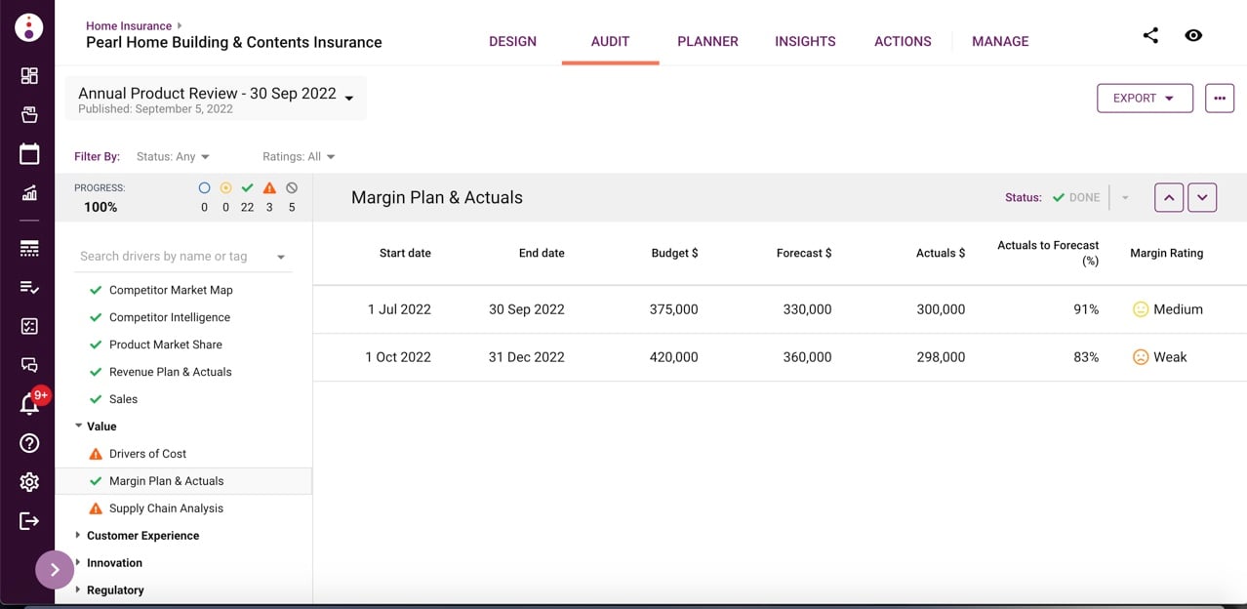Open the bar chart analytics icon
Screen dimensions: 1247x609
point(28,192)
